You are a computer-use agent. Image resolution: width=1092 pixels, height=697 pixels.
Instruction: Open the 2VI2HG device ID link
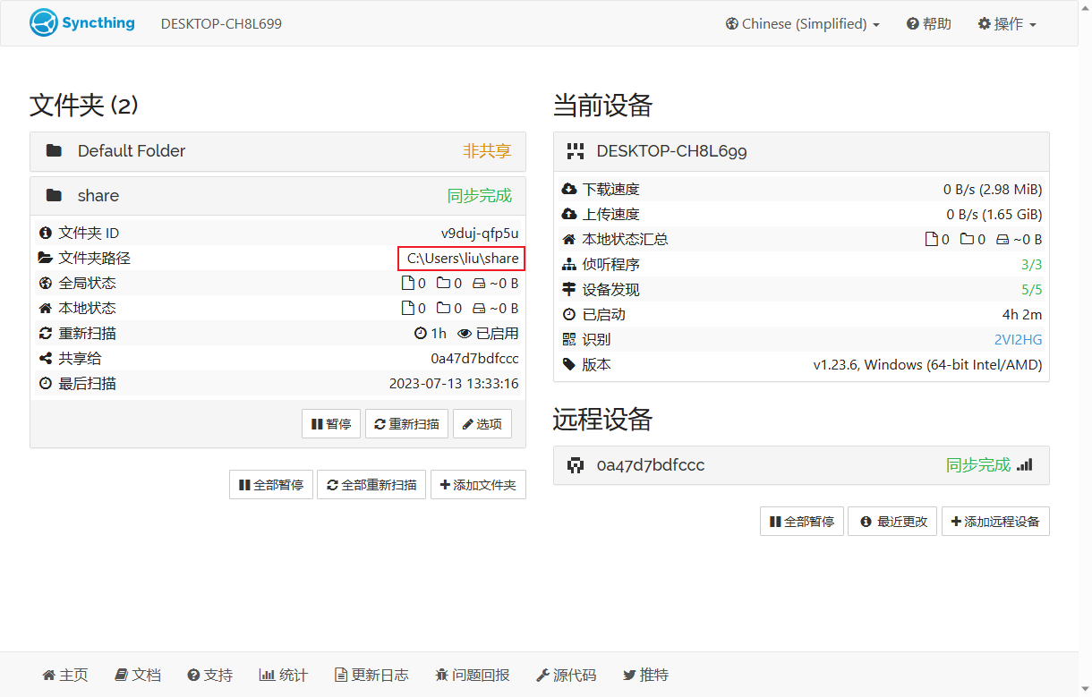point(1019,340)
